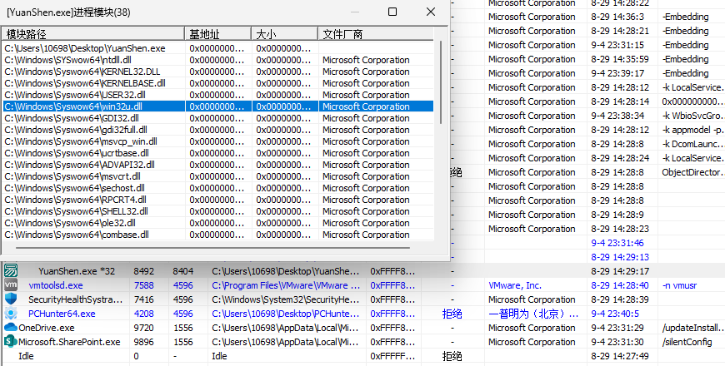Select the RPCRT4.dll module row

[217, 200]
